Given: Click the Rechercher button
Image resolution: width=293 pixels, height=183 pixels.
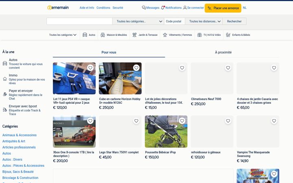Looking at the screenshot, I should (234, 21).
